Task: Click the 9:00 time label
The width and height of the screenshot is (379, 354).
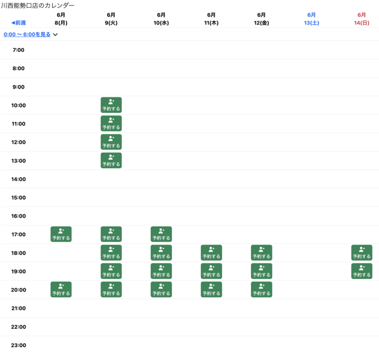Action: tap(18, 87)
